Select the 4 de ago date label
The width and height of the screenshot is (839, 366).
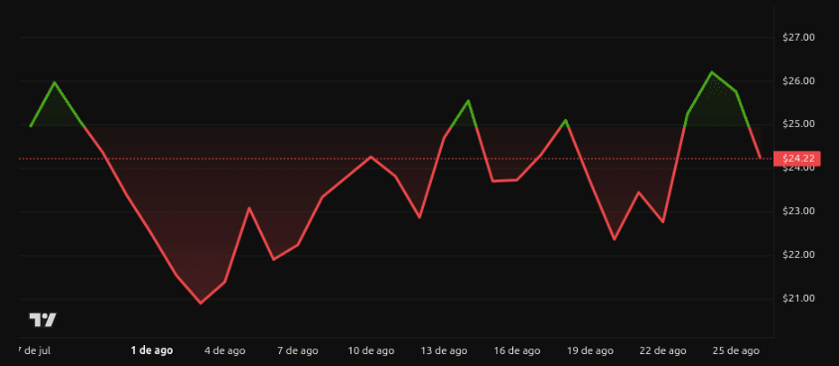[x=225, y=351]
